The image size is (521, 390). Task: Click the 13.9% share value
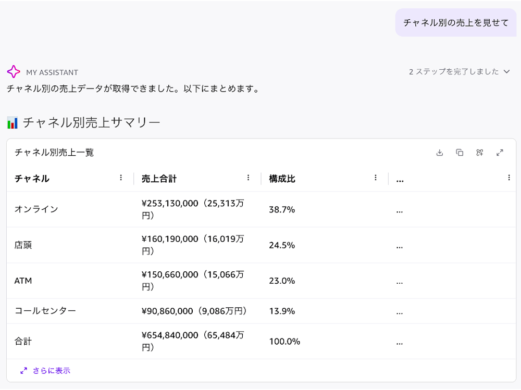point(282,311)
